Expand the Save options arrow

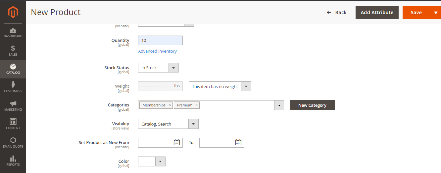(435, 13)
